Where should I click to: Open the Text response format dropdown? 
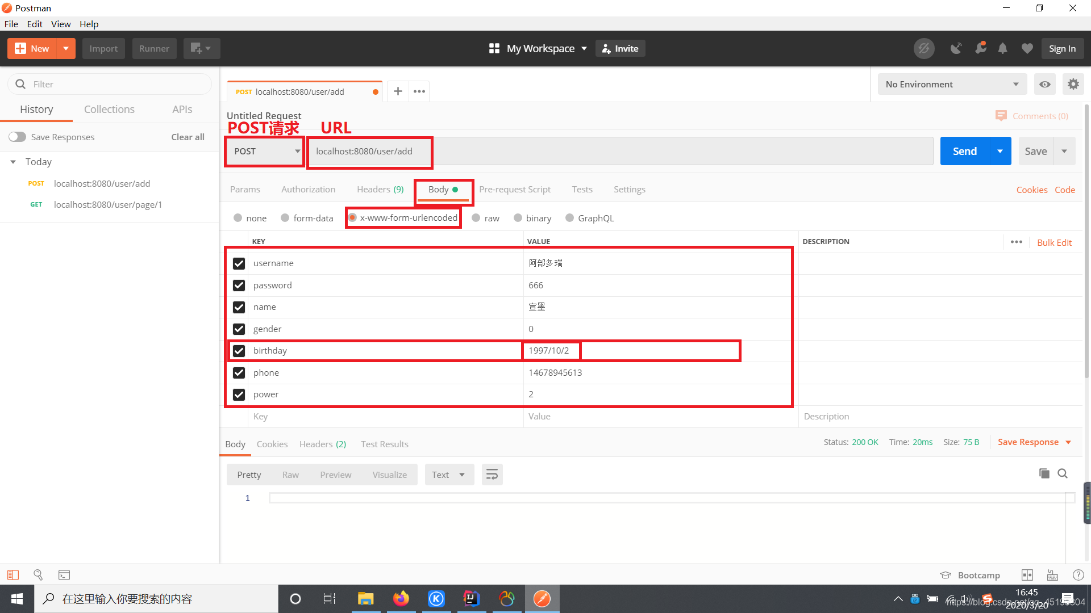(x=449, y=475)
